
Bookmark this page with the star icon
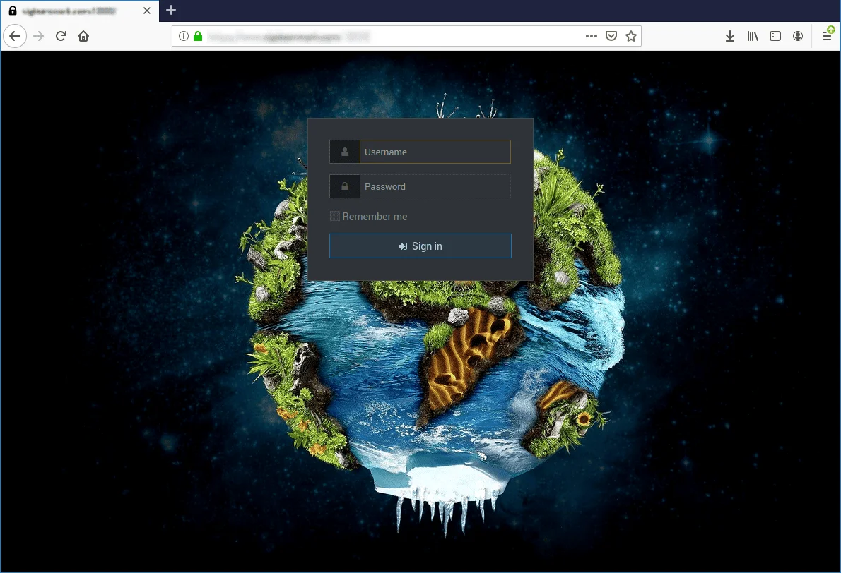point(631,36)
